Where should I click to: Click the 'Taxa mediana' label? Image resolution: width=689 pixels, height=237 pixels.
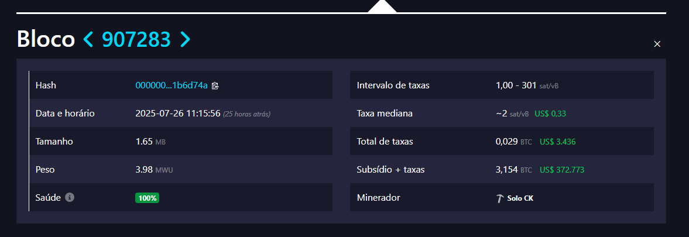tap(385, 114)
